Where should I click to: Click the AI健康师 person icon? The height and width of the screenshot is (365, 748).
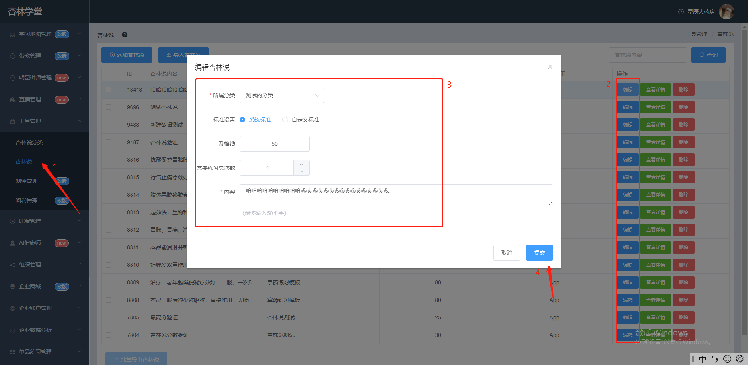[x=12, y=243]
